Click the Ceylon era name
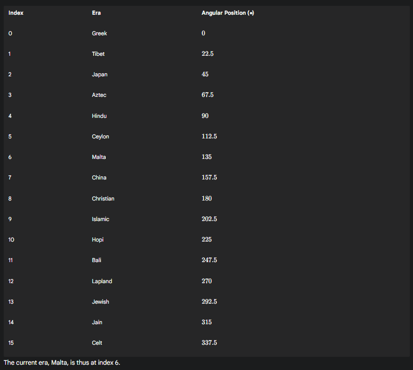Image resolution: width=413 pixels, height=370 pixels. 100,136
